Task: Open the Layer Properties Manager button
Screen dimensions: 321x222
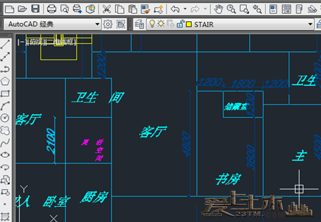Action: [139, 25]
